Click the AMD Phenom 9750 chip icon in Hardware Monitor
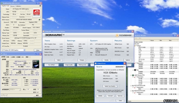The height and width of the screenshot is (103, 179). point(133,75)
